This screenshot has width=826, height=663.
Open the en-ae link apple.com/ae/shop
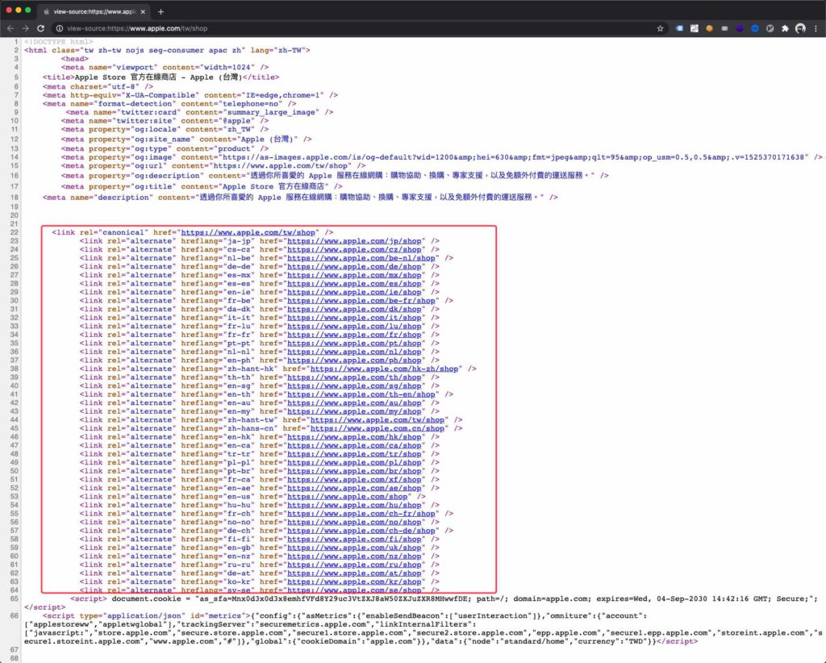point(354,488)
